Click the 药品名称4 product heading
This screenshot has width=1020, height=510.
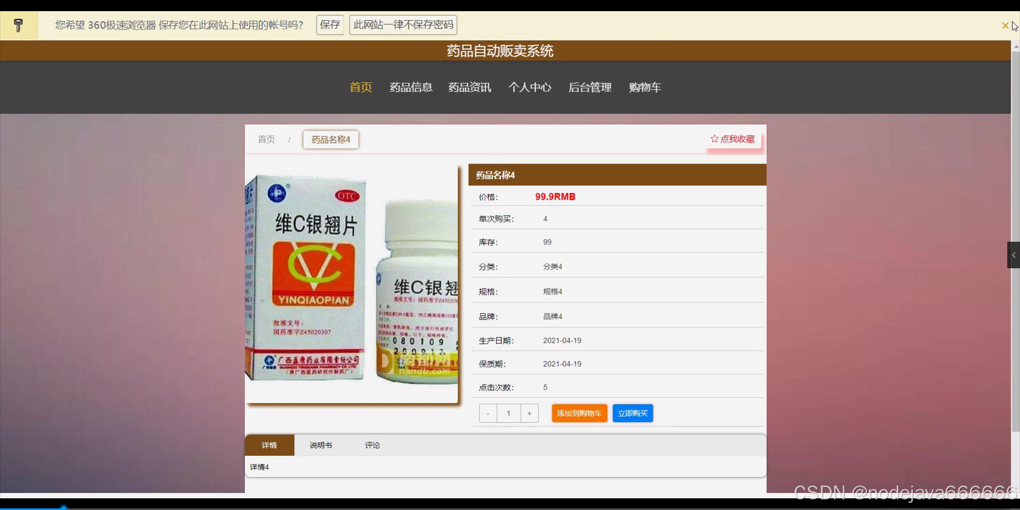coord(495,175)
